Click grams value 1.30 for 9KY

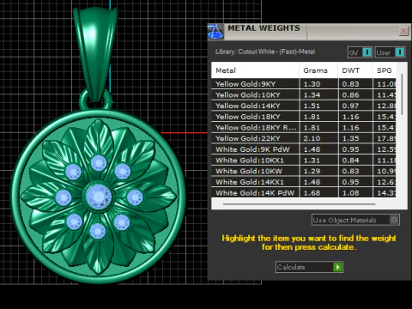pos(312,84)
